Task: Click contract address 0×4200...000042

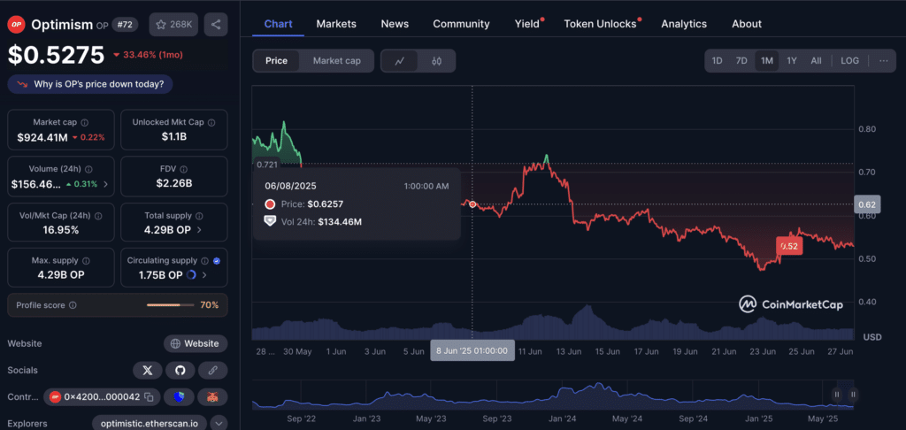Action: coord(102,397)
